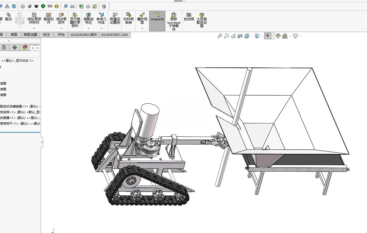The width and height of the screenshot is (367, 233).
Task: Select 枣树树干<1> component in tree
Action: pos(20,123)
